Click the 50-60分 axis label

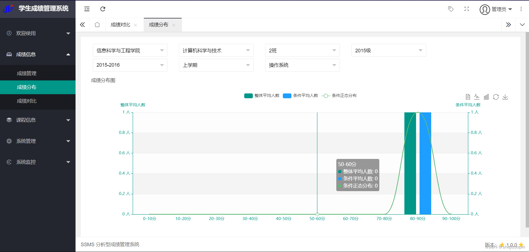point(317,219)
